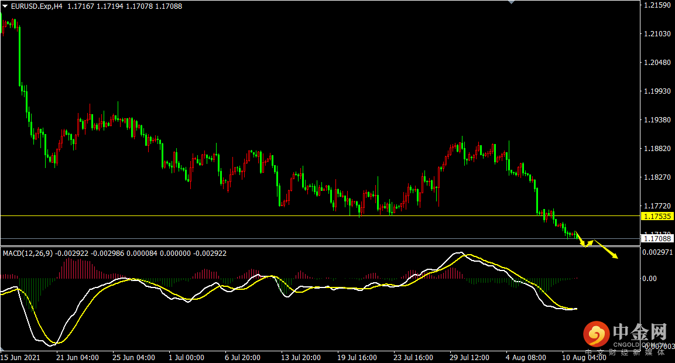Click the chart shift triangle on top edge
The width and height of the screenshot is (675, 363).
[x=511, y=2]
